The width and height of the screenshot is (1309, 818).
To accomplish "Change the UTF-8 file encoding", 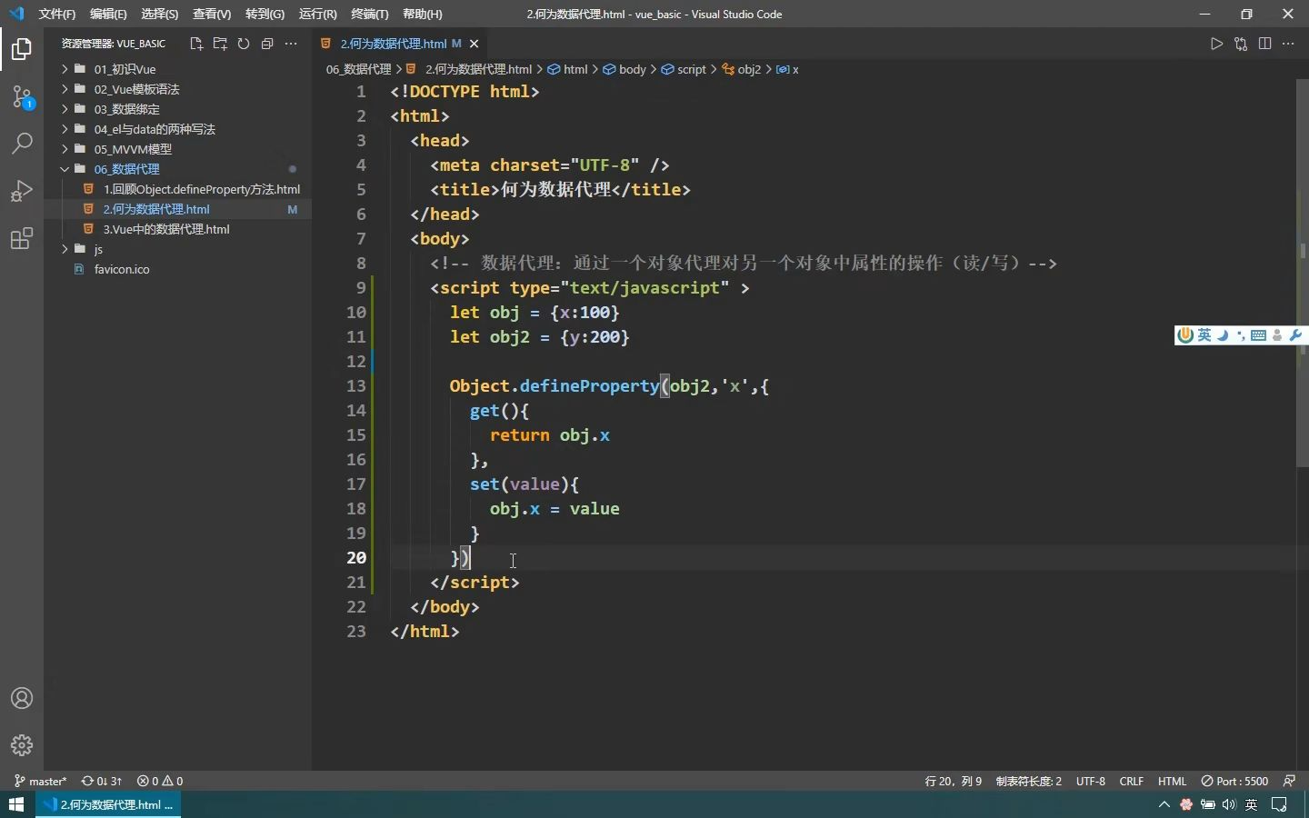I will 1091,781.
